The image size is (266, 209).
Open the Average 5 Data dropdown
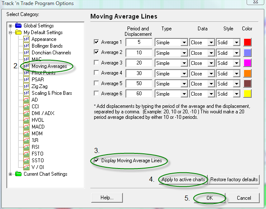click(x=211, y=84)
